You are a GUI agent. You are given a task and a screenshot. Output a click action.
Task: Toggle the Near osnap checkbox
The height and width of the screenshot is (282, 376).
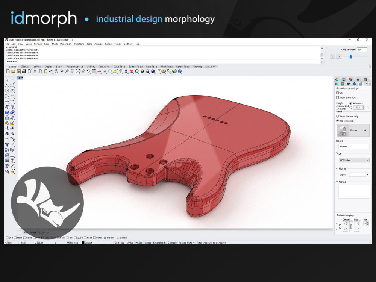[x=15, y=238]
